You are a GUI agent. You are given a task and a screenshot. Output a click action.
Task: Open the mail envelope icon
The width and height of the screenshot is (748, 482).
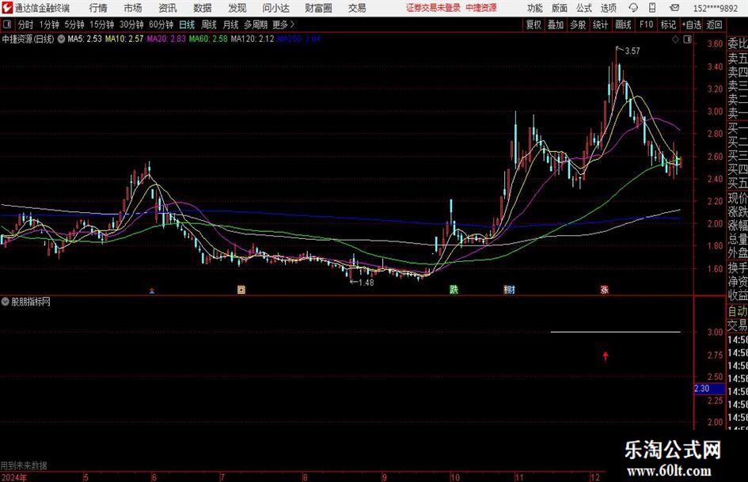click(674, 8)
